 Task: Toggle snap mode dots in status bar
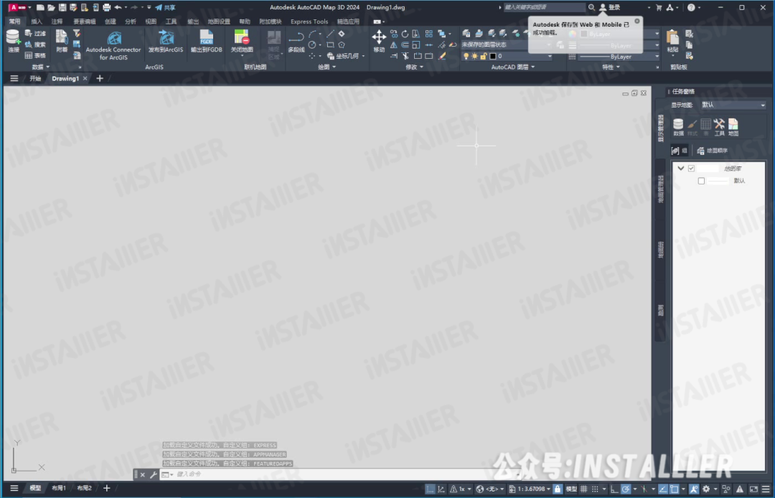(595, 489)
